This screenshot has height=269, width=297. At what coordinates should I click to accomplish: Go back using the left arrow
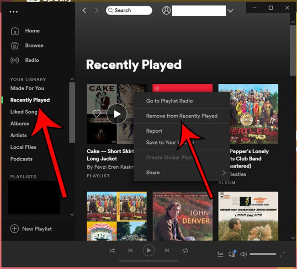click(x=84, y=11)
